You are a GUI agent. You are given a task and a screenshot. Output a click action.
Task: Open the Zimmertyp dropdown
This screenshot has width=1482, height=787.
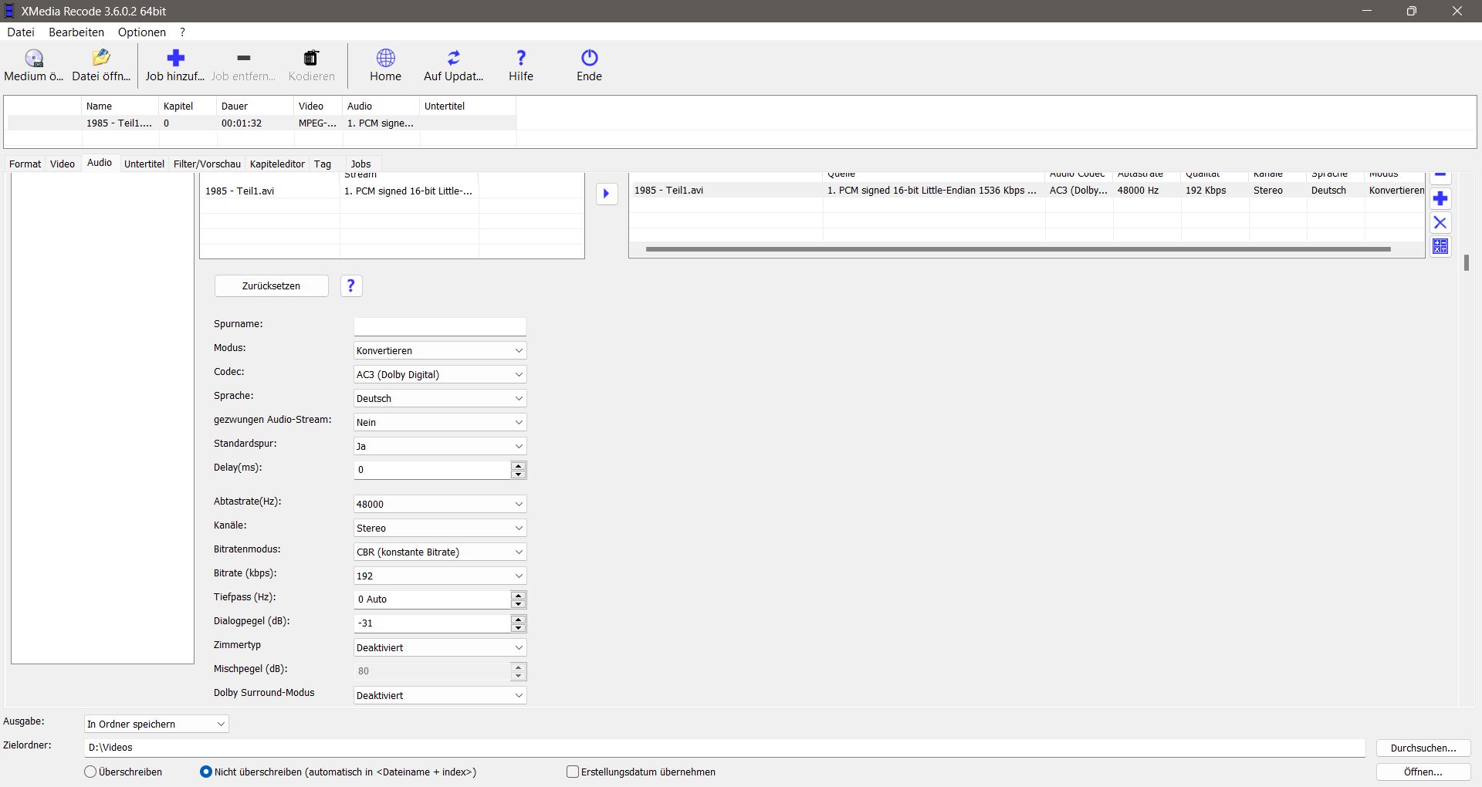(440, 647)
